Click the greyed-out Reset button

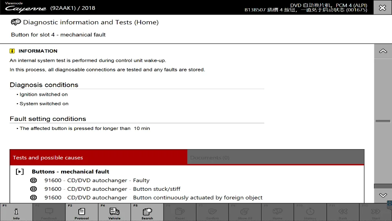click(180, 212)
